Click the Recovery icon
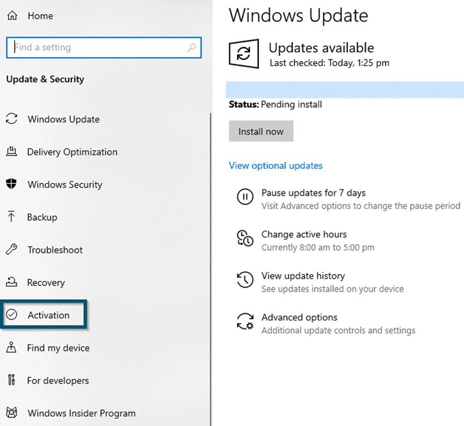The image size is (464, 426). pyautogui.click(x=12, y=282)
